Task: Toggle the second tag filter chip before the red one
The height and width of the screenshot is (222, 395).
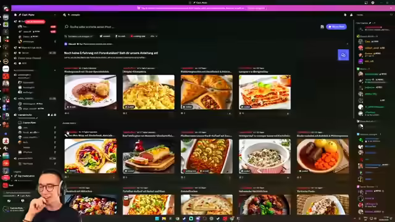Action: (x=120, y=36)
